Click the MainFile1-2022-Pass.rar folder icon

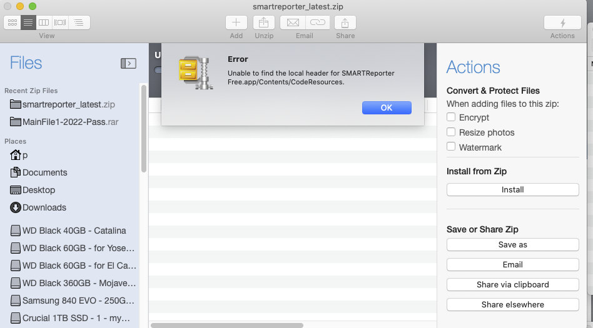tap(16, 121)
